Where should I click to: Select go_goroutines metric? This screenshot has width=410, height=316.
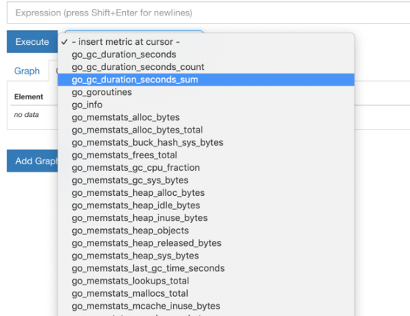pos(206,92)
